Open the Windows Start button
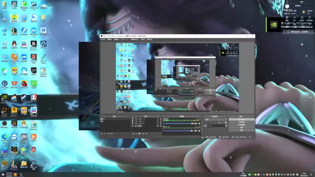 click(3, 175)
